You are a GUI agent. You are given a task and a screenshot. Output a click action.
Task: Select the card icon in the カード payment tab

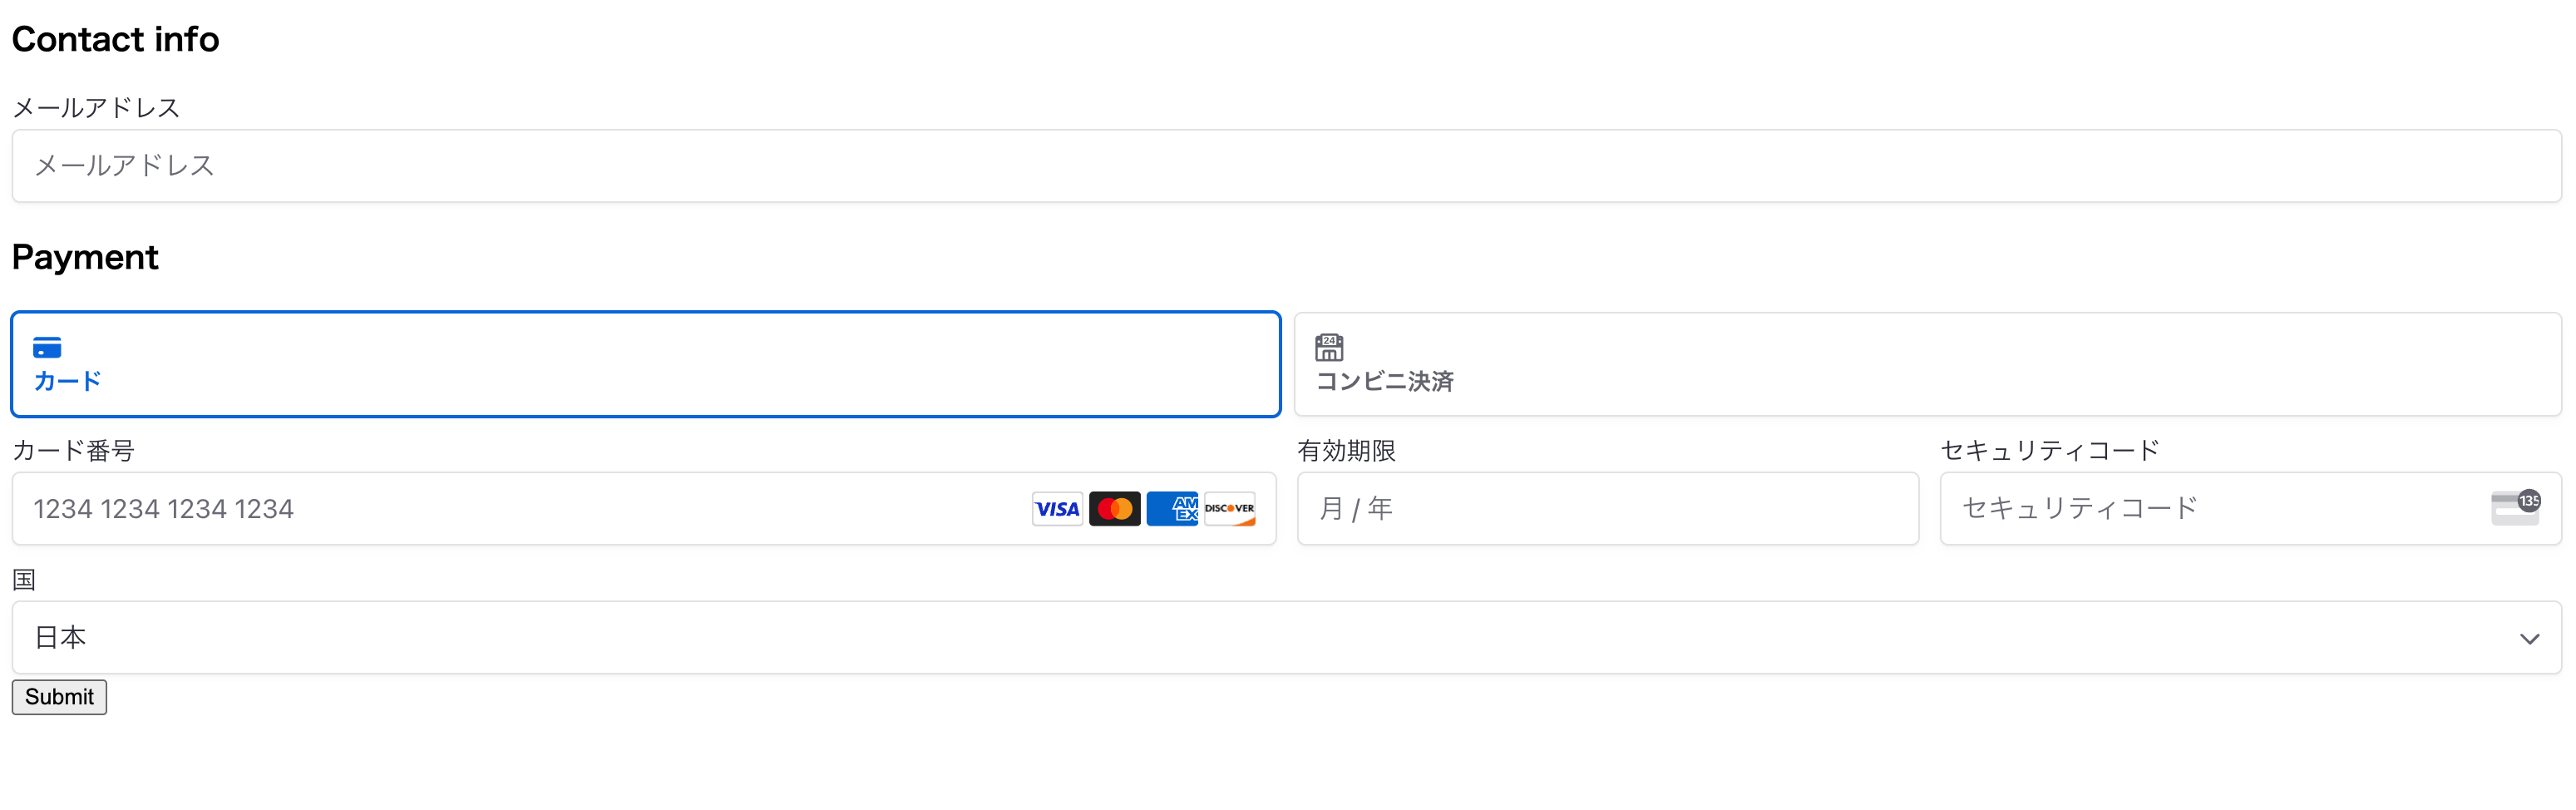(x=47, y=349)
